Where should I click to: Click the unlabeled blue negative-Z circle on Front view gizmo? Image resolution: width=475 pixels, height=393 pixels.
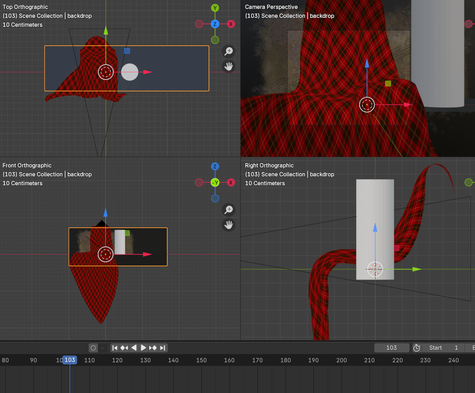(215, 198)
